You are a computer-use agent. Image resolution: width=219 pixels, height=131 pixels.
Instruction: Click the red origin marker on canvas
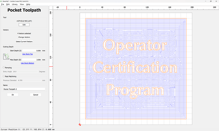[x=80, y=125]
